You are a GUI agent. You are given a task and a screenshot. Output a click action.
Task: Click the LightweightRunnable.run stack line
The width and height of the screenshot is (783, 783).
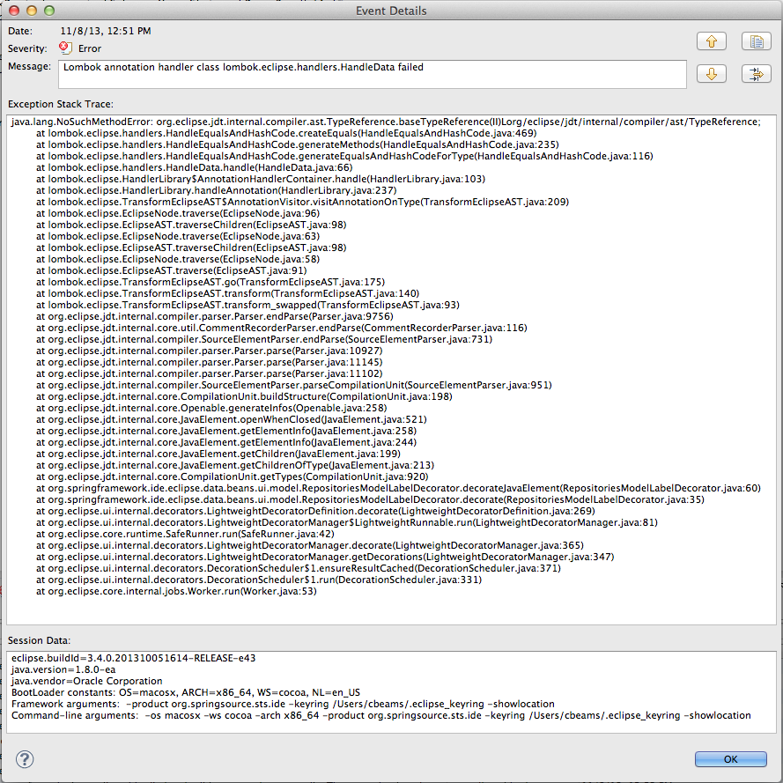[x=346, y=523]
